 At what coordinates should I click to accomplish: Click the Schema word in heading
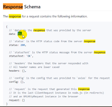[32, 7]
